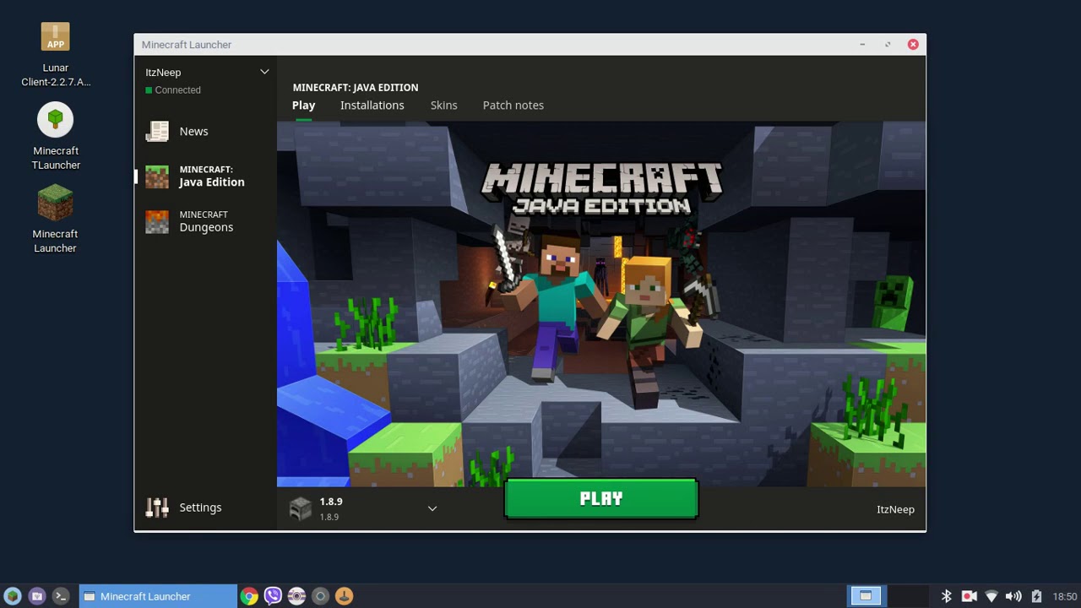Click the ItzNeep username at bottom right
1081x608 pixels.
coord(895,509)
